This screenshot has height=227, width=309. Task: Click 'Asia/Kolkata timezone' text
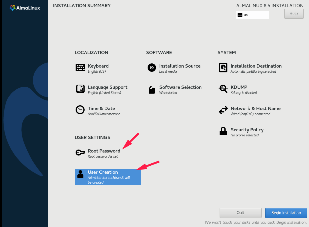click(x=104, y=114)
